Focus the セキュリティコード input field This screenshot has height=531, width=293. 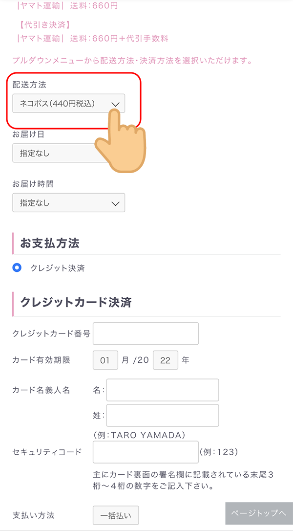coord(146,452)
